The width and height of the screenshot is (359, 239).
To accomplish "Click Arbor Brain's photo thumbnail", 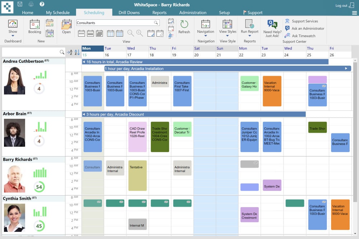I will 14,133.
